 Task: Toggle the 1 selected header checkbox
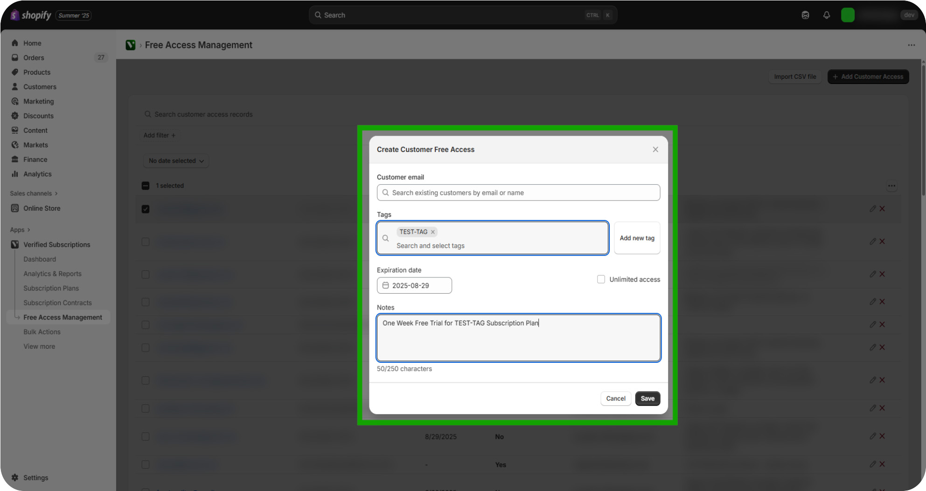(146, 186)
